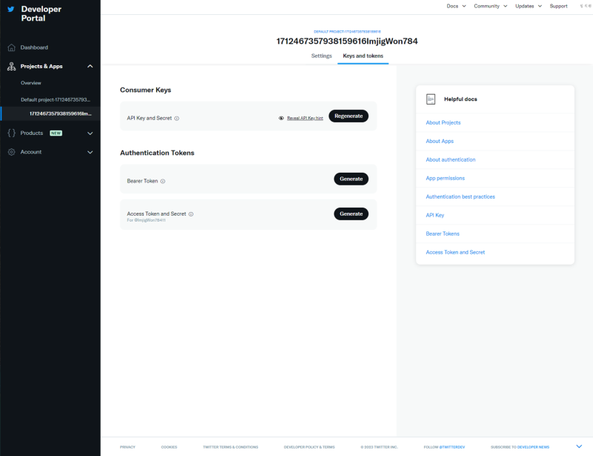Open Developer Policy & Terms footer link
The image size is (593, 456).
coord(309,447)
